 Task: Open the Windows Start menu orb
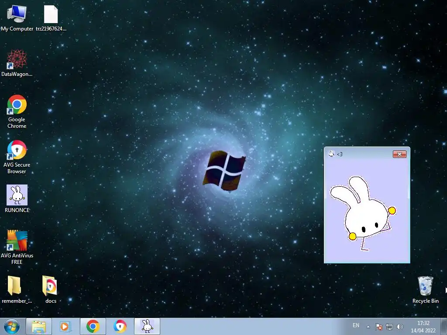[12, 326]
